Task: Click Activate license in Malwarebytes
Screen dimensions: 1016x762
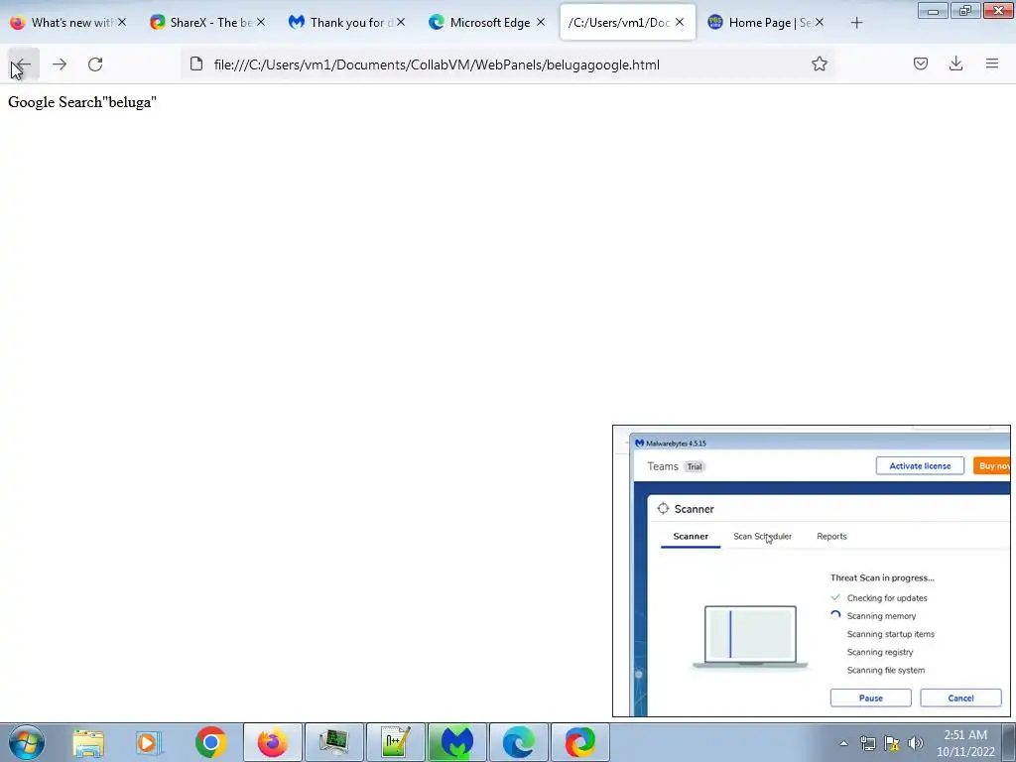Action: pyautogui.click(x=920, y=466)
